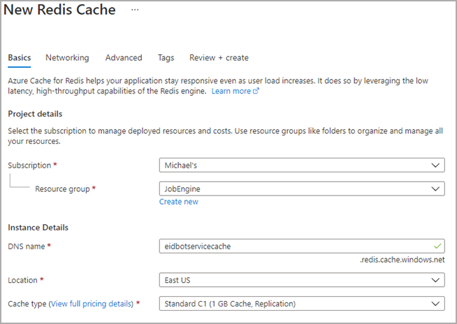Screen dimensions: 457x324
Task: Open the Review + create tab
Action: 219,58
